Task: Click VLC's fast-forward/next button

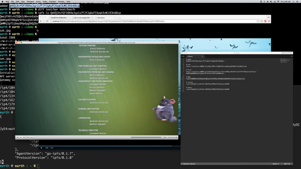Action: point(24,137)
